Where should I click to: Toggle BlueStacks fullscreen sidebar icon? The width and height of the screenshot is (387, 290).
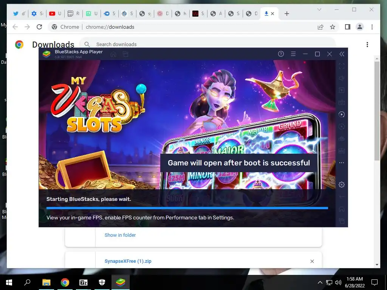342,66
